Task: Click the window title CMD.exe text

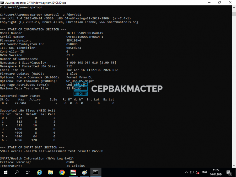Action: pyautogui.click(x=36, y=3)
